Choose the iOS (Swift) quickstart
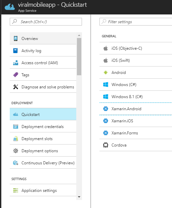The width and height of the screenshot is (172, 208). (136, 60)
